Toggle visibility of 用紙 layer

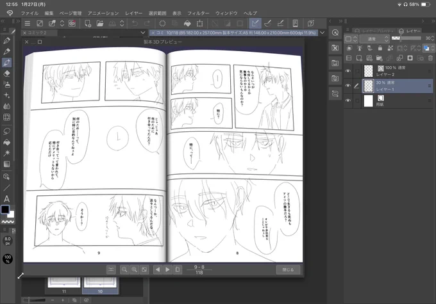coord(348,100)
